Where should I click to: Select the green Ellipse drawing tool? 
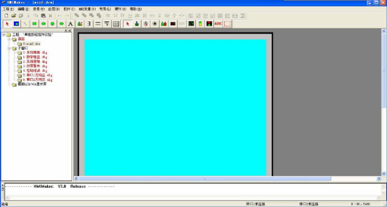pos(62,23)
